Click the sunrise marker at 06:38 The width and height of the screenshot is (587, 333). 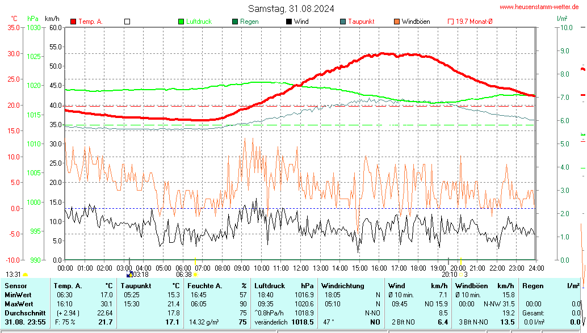(x=195, y=275)
